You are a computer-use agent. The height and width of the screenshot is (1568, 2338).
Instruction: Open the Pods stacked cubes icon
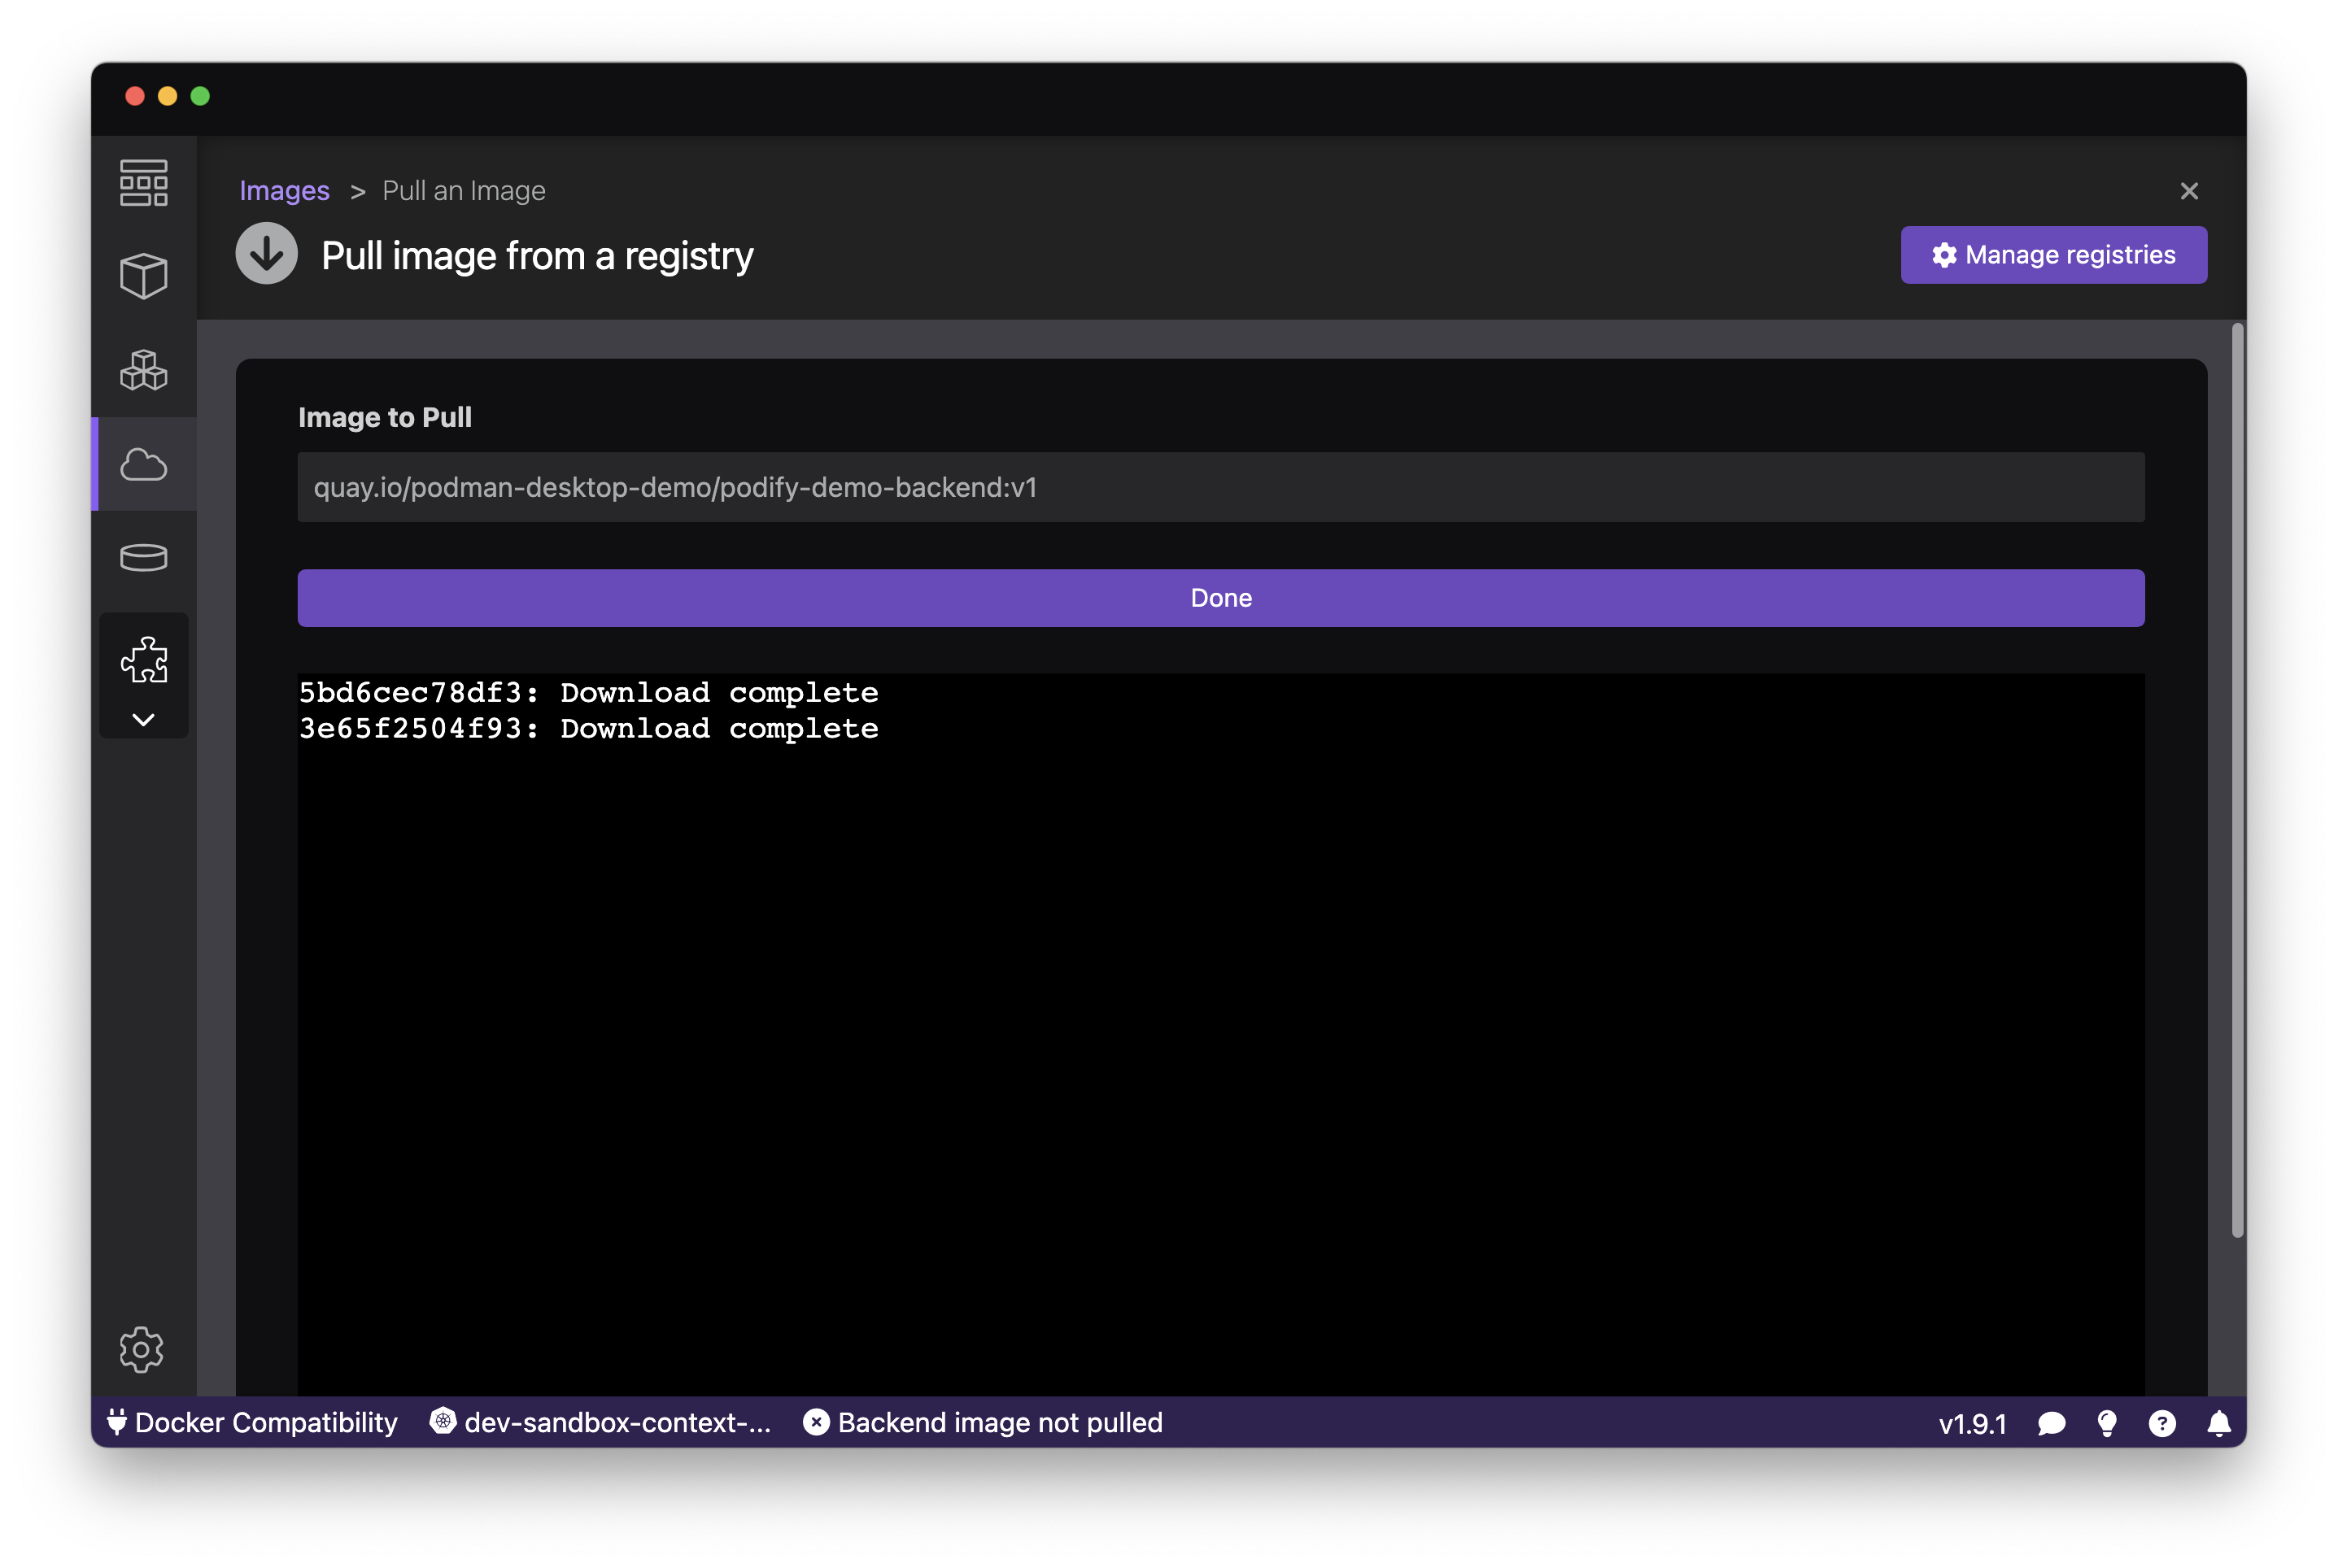[x=144, y=370]
